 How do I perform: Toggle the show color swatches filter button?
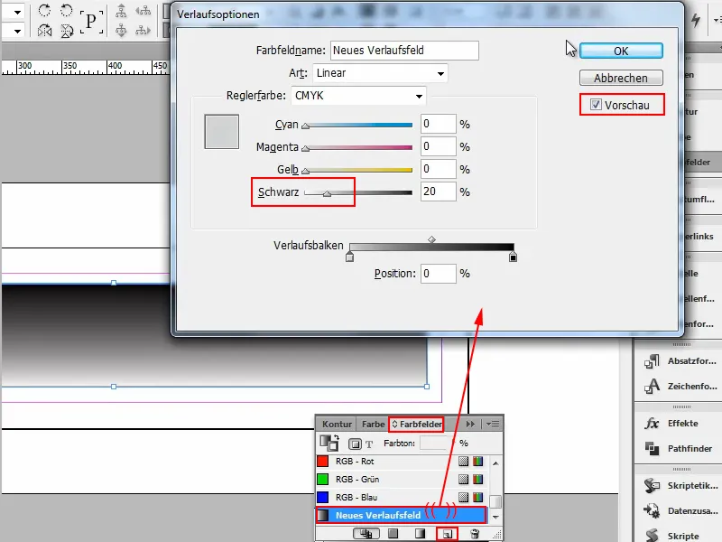392,533
